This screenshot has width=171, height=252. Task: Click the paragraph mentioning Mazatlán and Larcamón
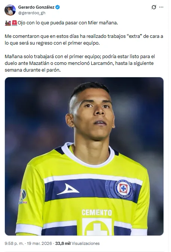tap(80, 63)
